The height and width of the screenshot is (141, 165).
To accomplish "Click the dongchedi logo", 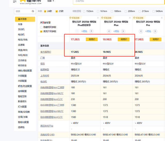I will (31, 2).
